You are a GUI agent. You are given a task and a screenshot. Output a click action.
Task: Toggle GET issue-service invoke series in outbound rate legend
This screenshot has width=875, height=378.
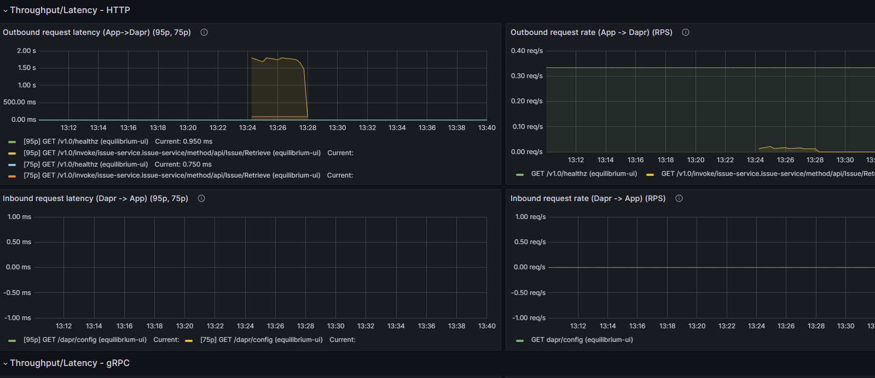pyautogui.click(x=768, y=174)
